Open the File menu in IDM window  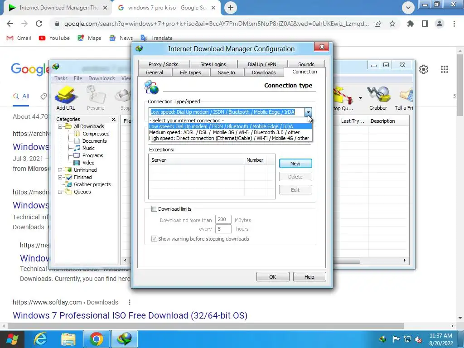click(x=78, y=78)
